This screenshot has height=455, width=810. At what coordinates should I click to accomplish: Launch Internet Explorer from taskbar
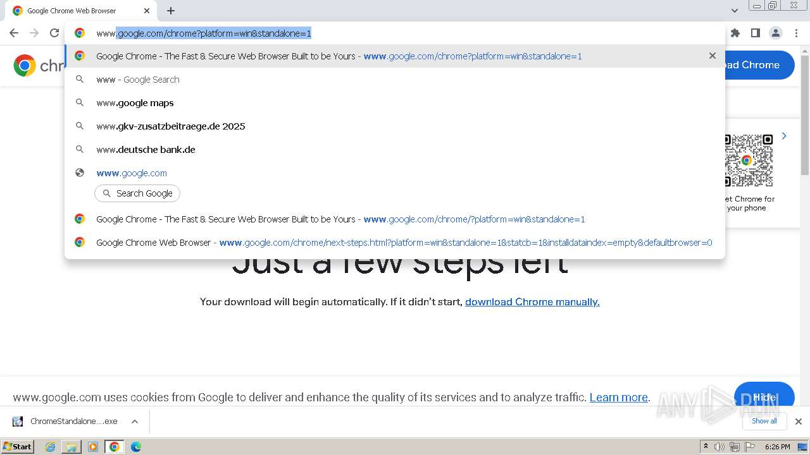pos(51,447)
